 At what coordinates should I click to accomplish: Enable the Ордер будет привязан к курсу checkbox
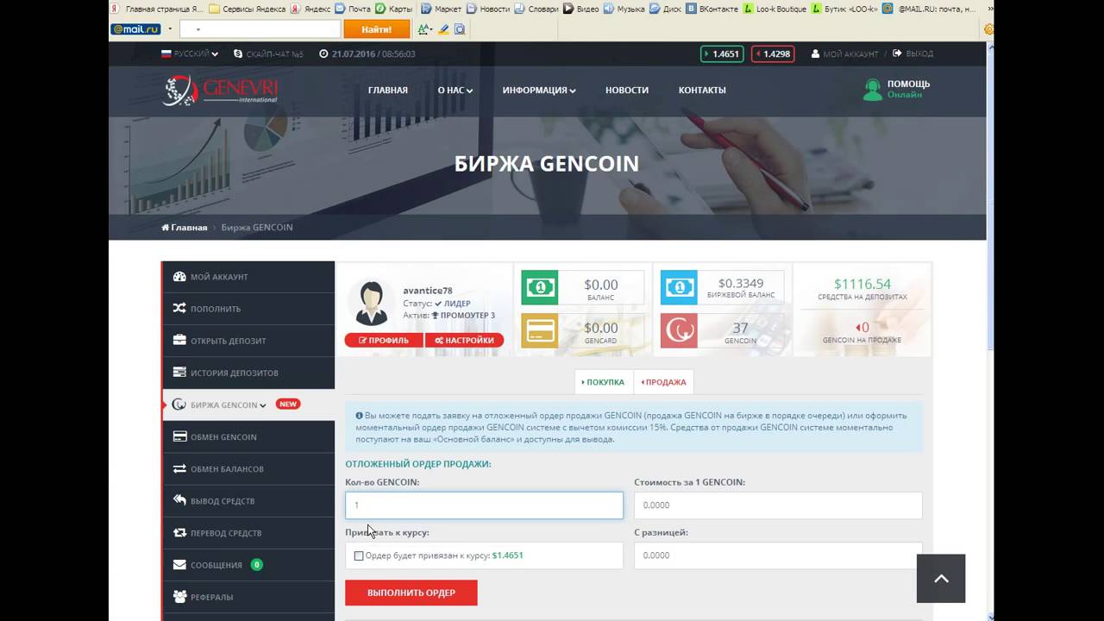(x=359, y=556)
